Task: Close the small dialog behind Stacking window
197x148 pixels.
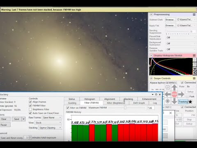Action: tap(170, 113)
